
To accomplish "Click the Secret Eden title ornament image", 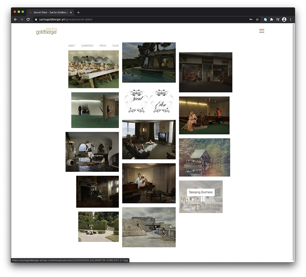I will [149, 101].
